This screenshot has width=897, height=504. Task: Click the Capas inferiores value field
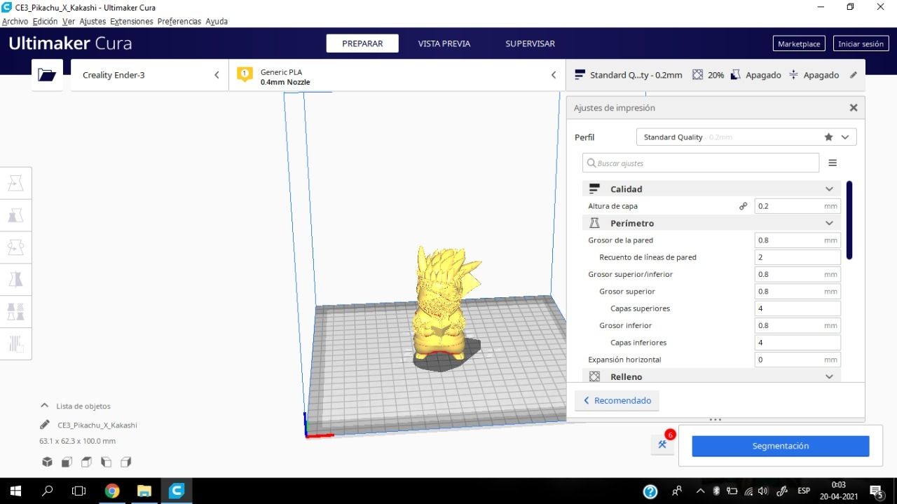click(797, 343)
